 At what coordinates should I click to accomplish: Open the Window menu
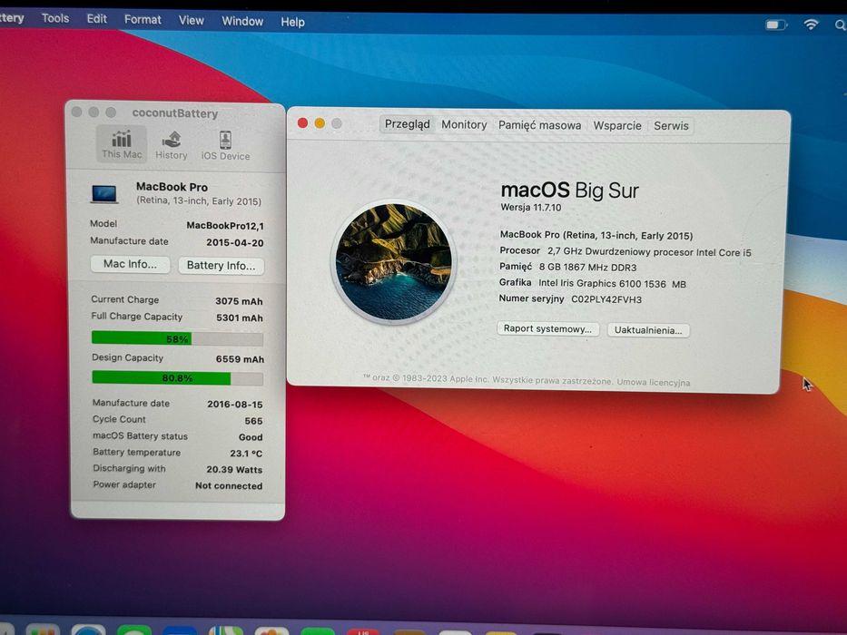pyautogui.click(x=242, y=21)
